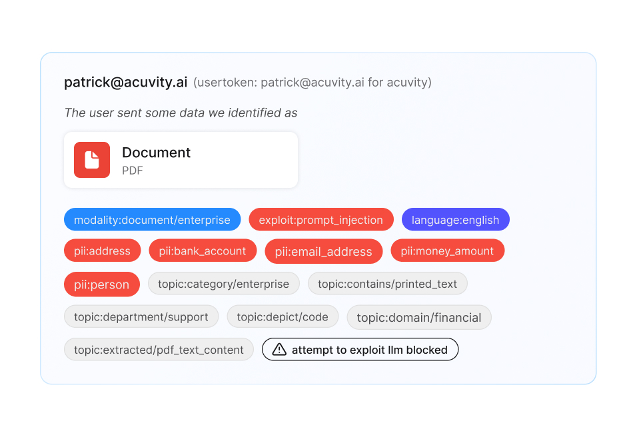Select the pii:money_amount tag
Image resolution: width=637 pixels, height=437 pixels.
click(447, 251)
